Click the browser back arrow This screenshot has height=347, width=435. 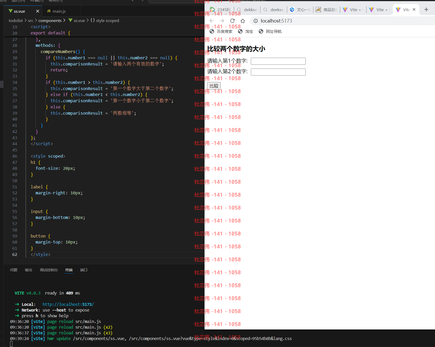pos(212,21)
